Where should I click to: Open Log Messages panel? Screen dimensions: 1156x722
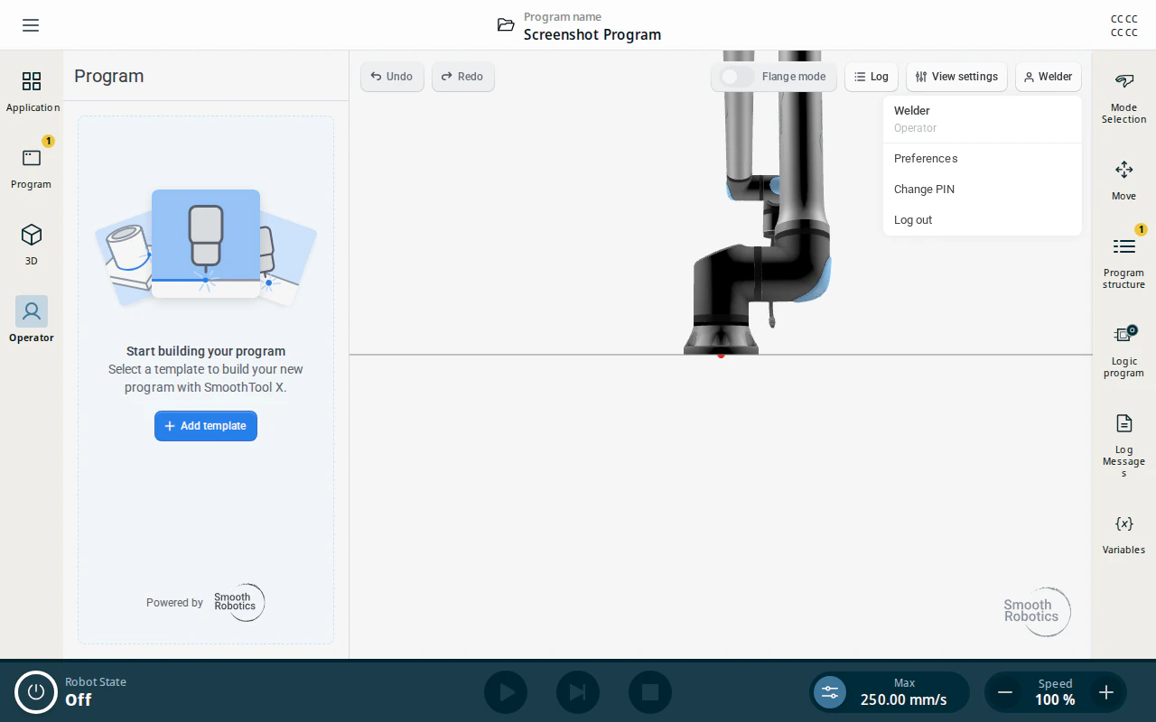(x=1123, y=446)
